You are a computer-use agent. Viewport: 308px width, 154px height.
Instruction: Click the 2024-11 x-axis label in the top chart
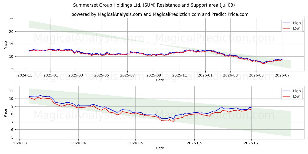(25, 75)
